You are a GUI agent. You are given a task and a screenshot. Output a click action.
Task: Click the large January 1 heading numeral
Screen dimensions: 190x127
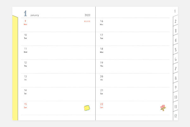pos(25,14)
